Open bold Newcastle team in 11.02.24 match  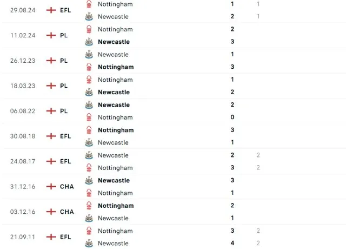tap(114, 42)
